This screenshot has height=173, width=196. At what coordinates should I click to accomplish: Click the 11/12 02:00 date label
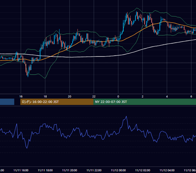click(143, 170)
